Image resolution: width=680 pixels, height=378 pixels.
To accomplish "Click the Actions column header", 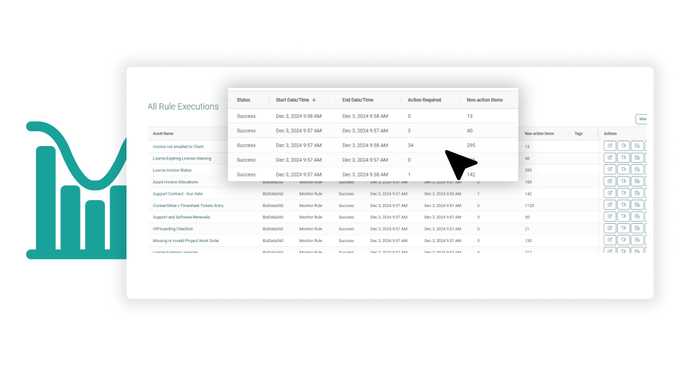I will [610, 133].
